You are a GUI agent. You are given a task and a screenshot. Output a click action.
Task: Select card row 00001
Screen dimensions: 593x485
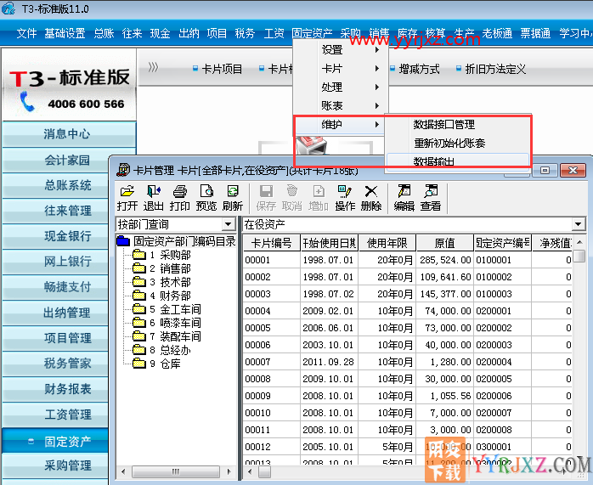(407, 260)
